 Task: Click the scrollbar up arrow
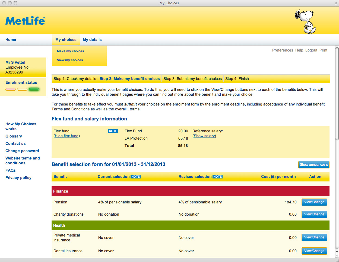click(x=337, y=251)
